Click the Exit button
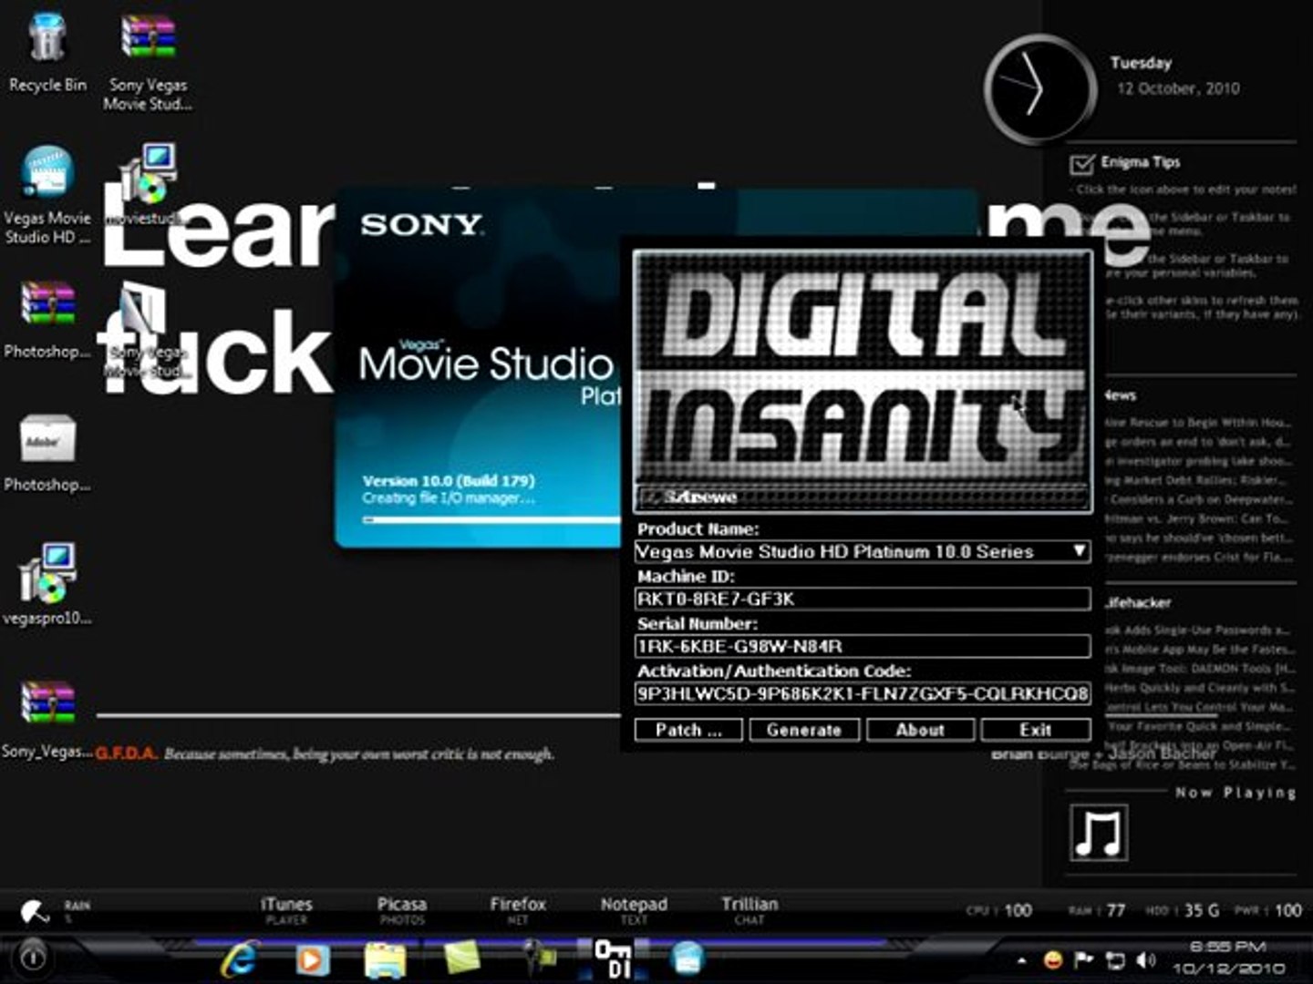Screen dimensions: 1313x984 pos(1036,730)
